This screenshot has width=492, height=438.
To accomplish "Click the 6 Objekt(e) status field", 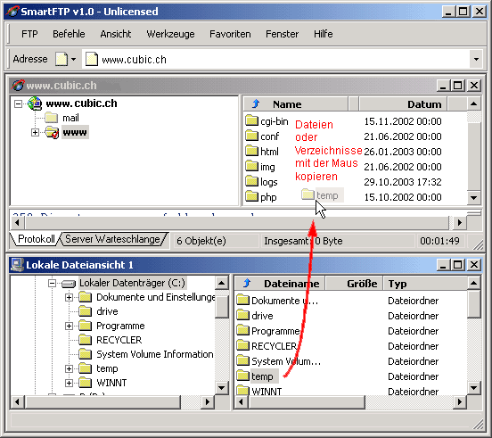I will [216, 241].
